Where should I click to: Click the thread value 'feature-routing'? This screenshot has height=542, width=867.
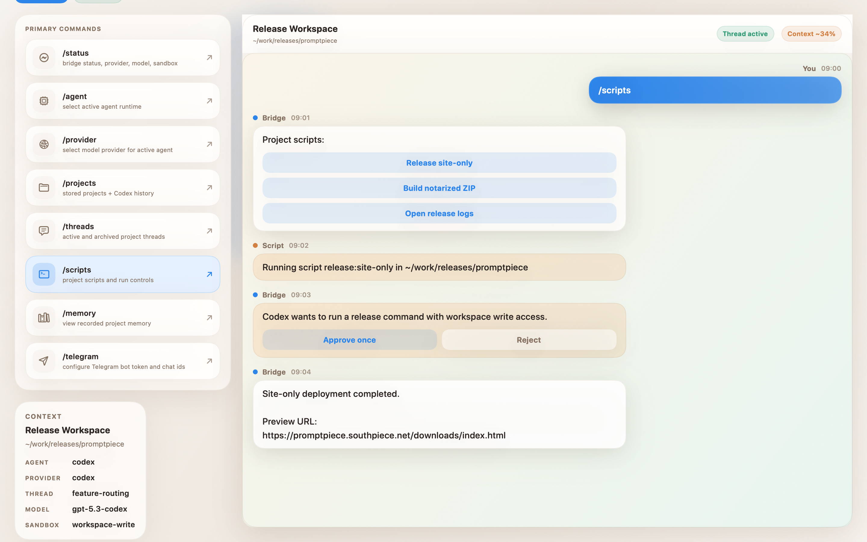pos(100,493)
